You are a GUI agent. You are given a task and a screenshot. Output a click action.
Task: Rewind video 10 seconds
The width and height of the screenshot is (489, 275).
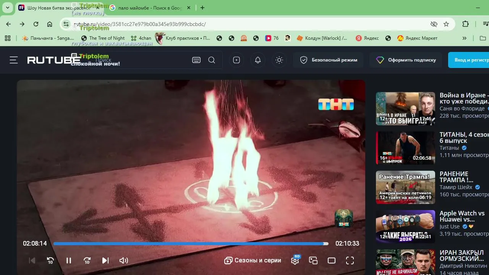click(50, 260)
